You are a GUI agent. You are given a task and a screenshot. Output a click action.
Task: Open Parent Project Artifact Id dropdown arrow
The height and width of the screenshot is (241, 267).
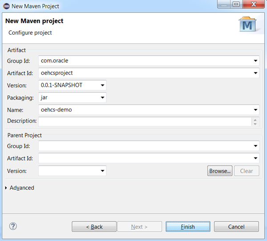[x=255, y=158]
